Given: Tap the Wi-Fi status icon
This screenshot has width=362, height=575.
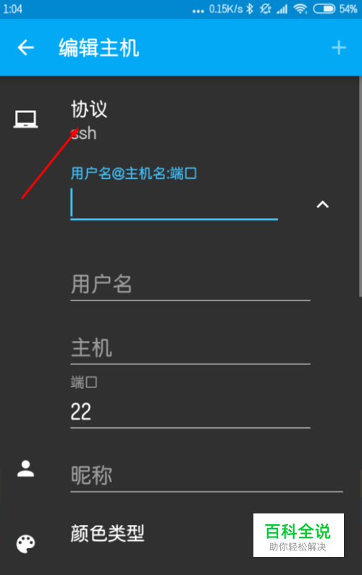Looking at the screenshot, I should coord(300,9).
